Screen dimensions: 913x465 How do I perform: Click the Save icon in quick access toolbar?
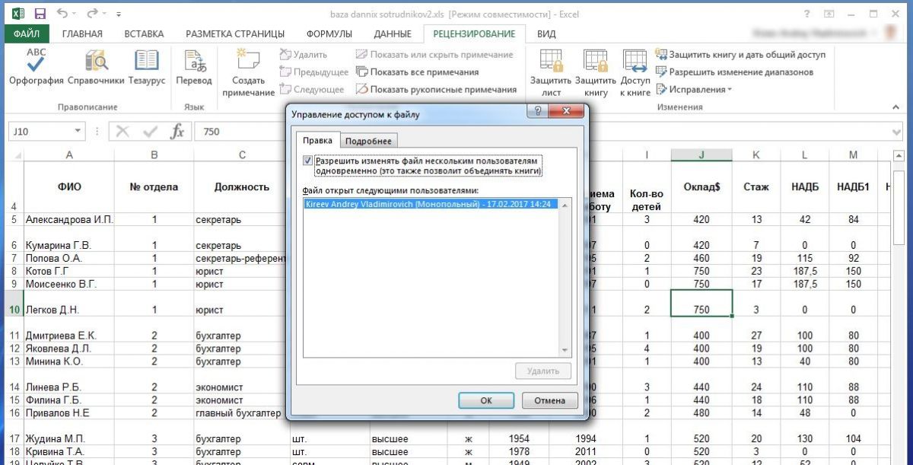(40, 14)
